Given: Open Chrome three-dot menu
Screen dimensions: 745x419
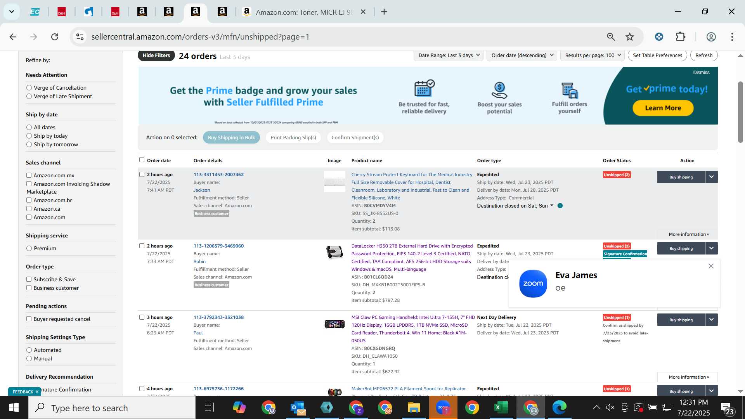Looking at the screenshot, I should tap(732, 37).
